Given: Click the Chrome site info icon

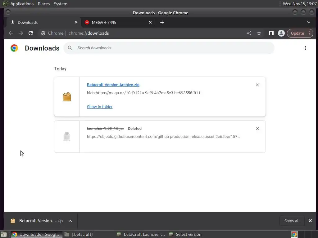Looking at the screenshot, I should coord(43,33).
